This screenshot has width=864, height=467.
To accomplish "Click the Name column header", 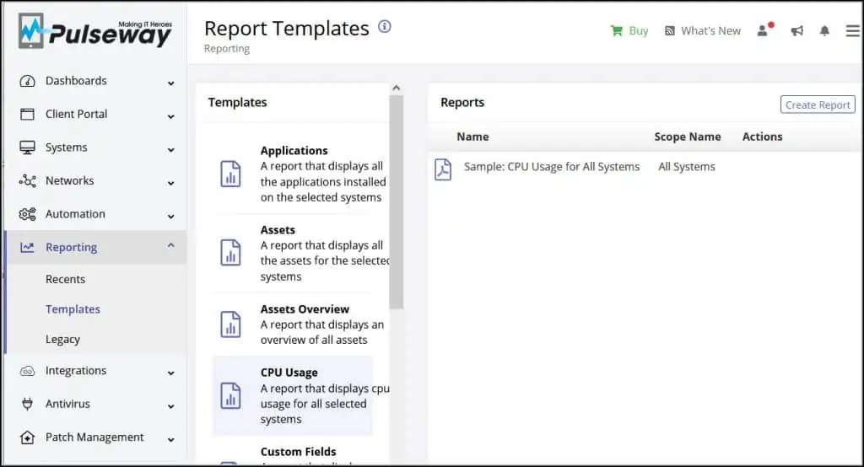I will [x=472, y=137].
